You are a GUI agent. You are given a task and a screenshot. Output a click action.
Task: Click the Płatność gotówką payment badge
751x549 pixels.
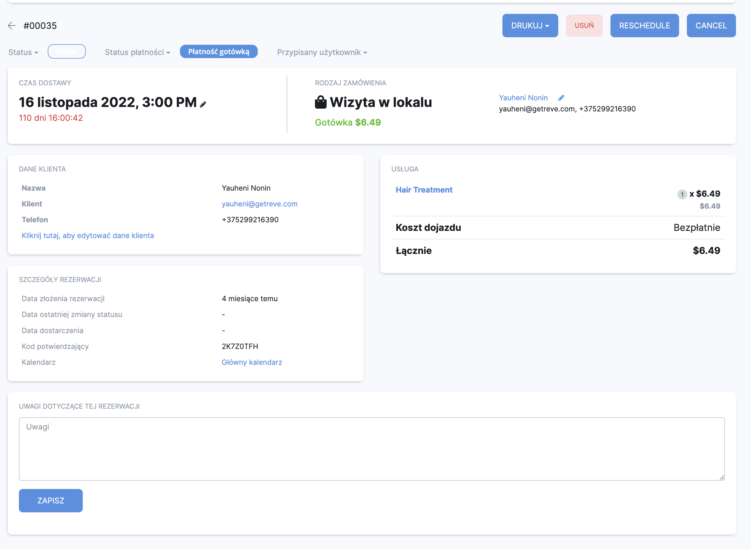coord(219,51)
